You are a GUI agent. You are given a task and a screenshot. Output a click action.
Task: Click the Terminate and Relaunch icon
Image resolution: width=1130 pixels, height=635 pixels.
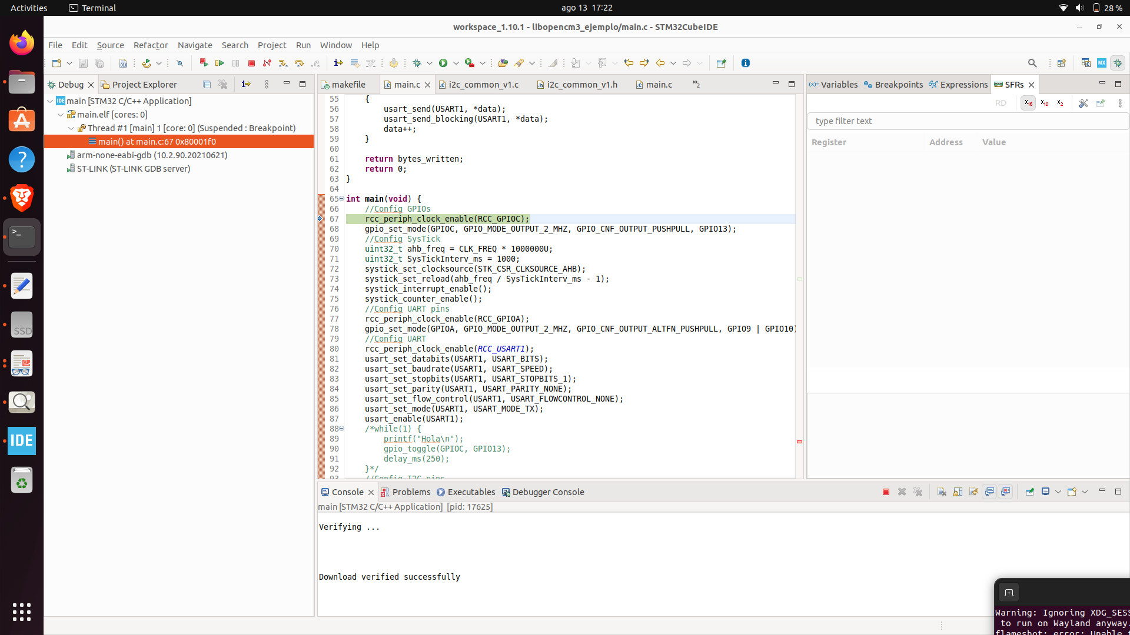click(204, 63)
